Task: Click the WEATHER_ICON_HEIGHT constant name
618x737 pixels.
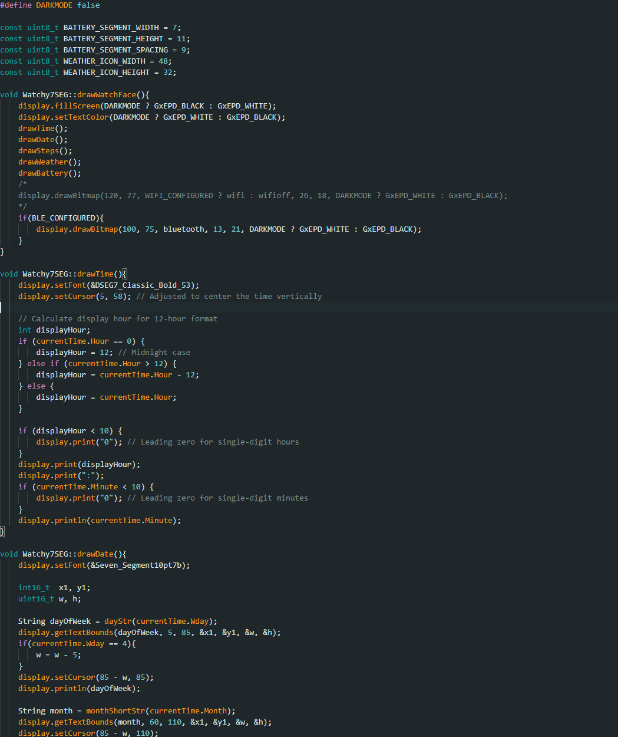Action: pos(107,73)
